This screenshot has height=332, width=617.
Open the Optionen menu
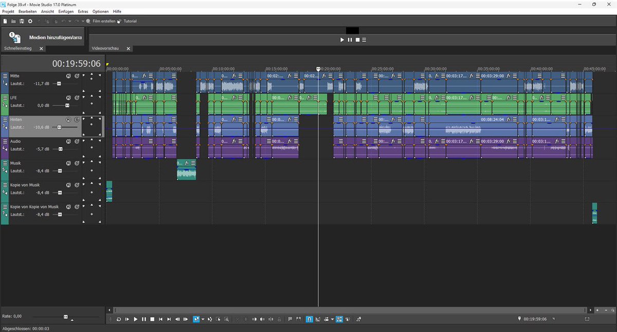tap(100, 11)
